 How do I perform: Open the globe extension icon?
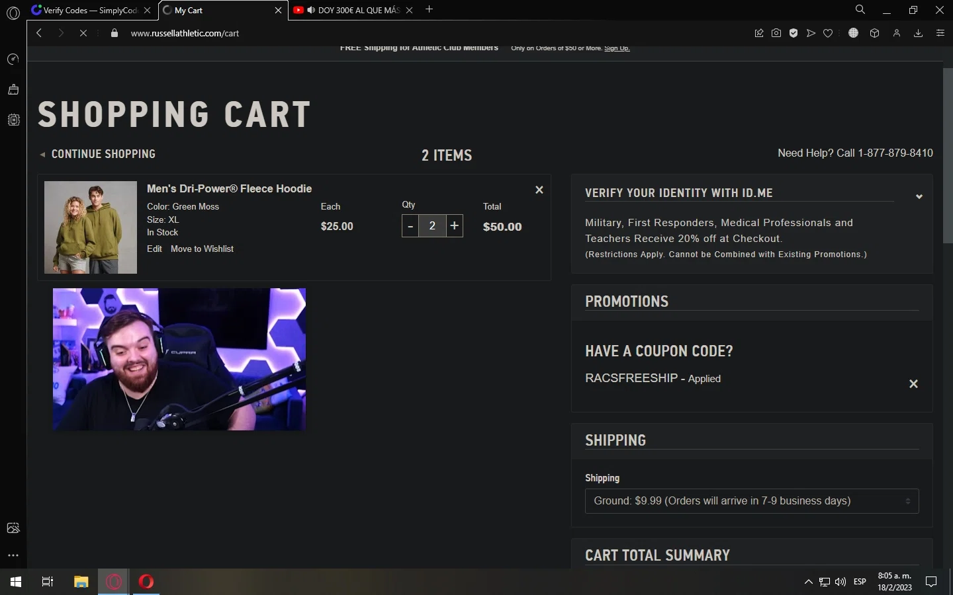coord(854,33)
